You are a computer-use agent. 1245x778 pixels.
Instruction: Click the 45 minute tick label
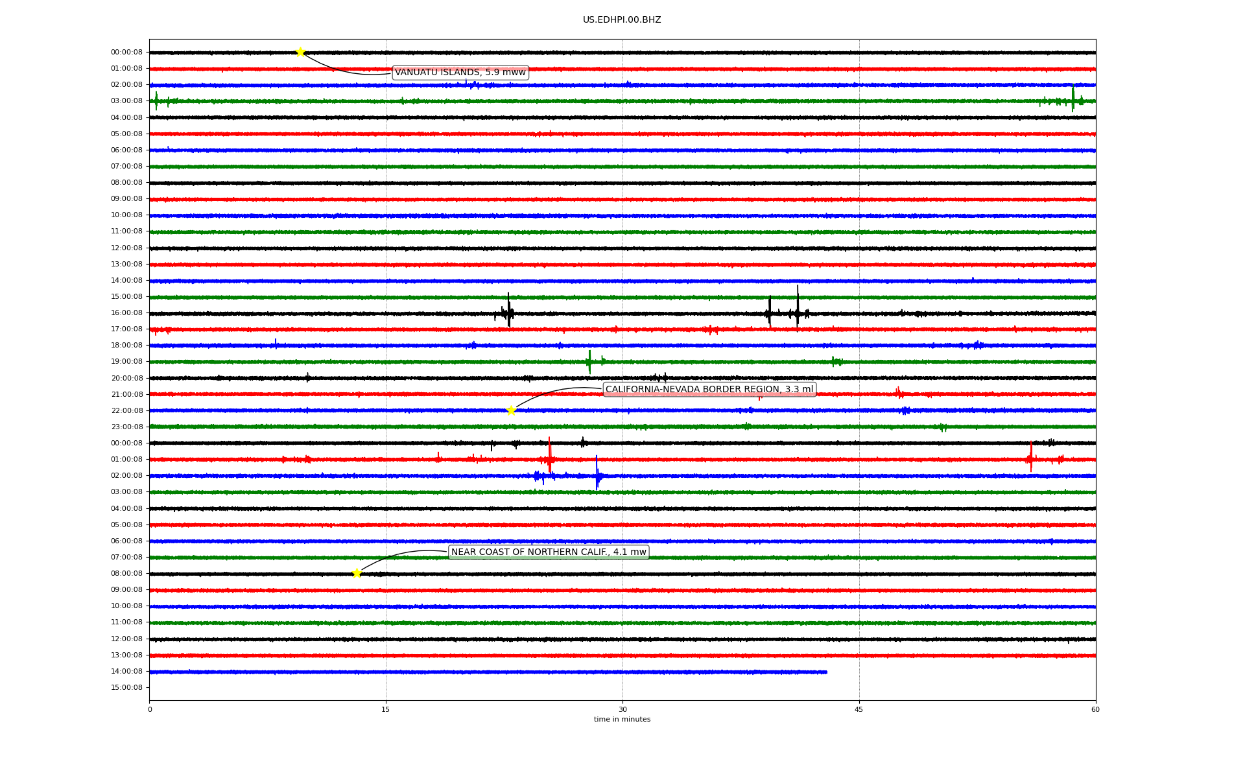[x=859, y=709]
